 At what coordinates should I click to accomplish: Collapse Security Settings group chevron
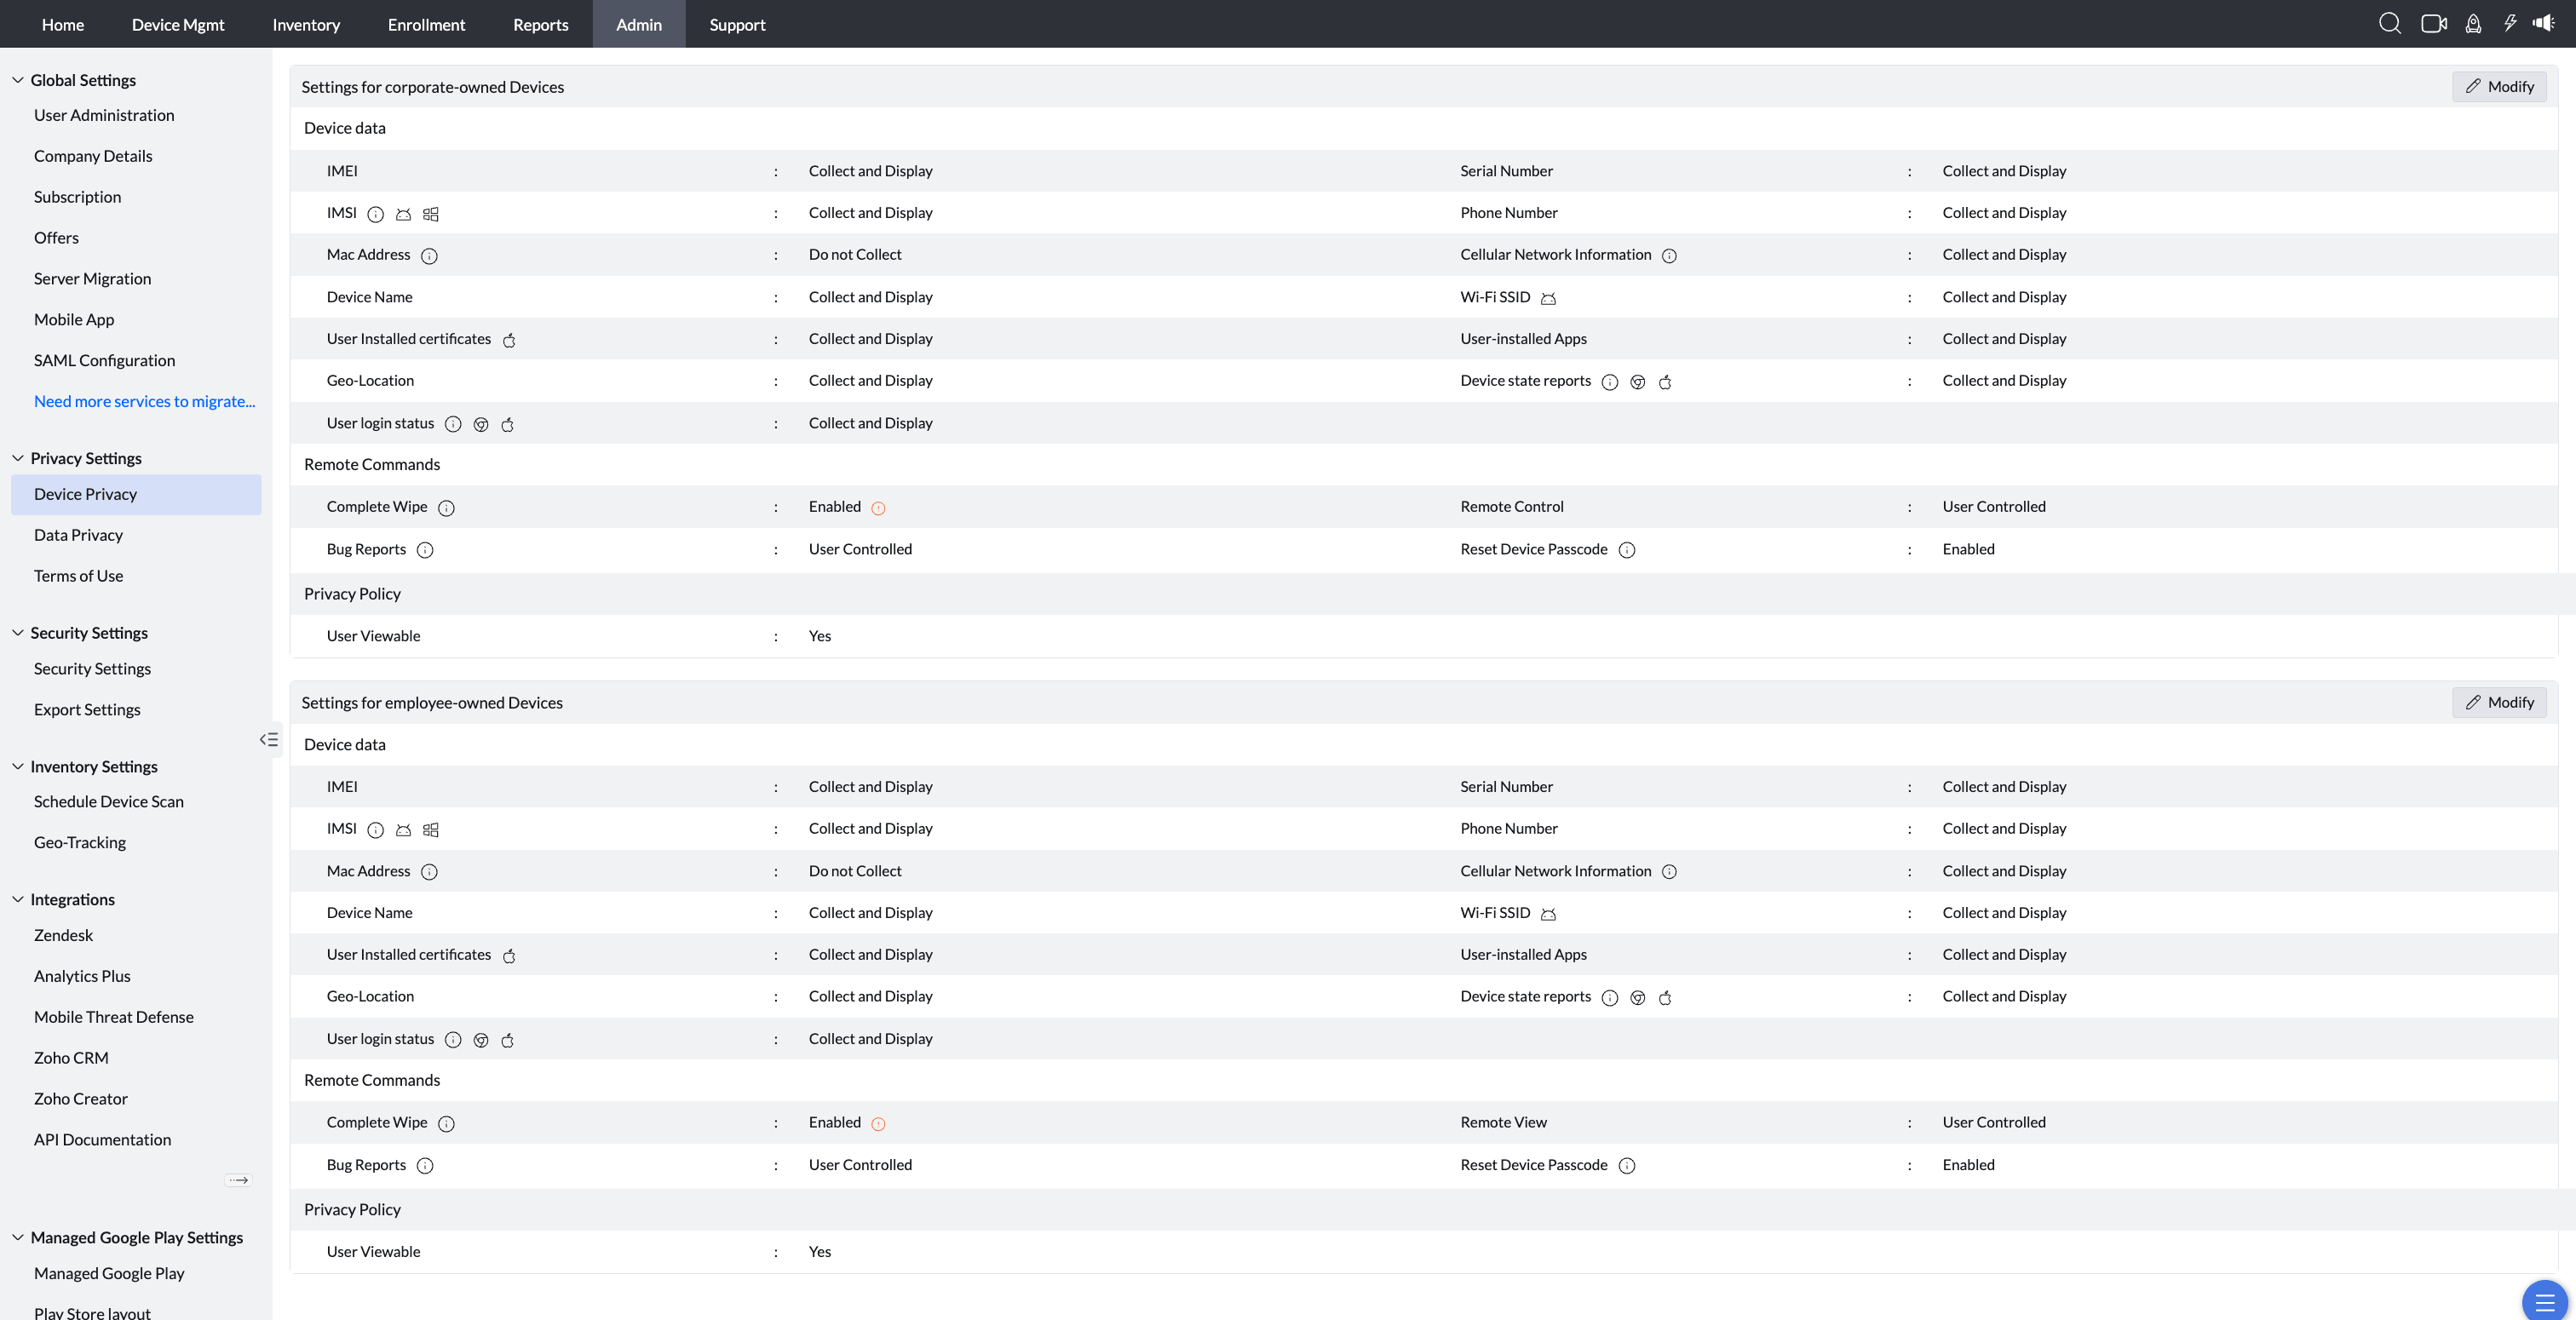18,633
